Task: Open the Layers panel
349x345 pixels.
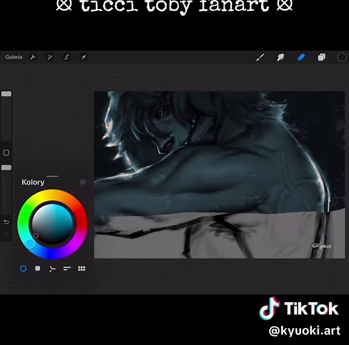Action: pyautogui.click(x=321, y=57)
